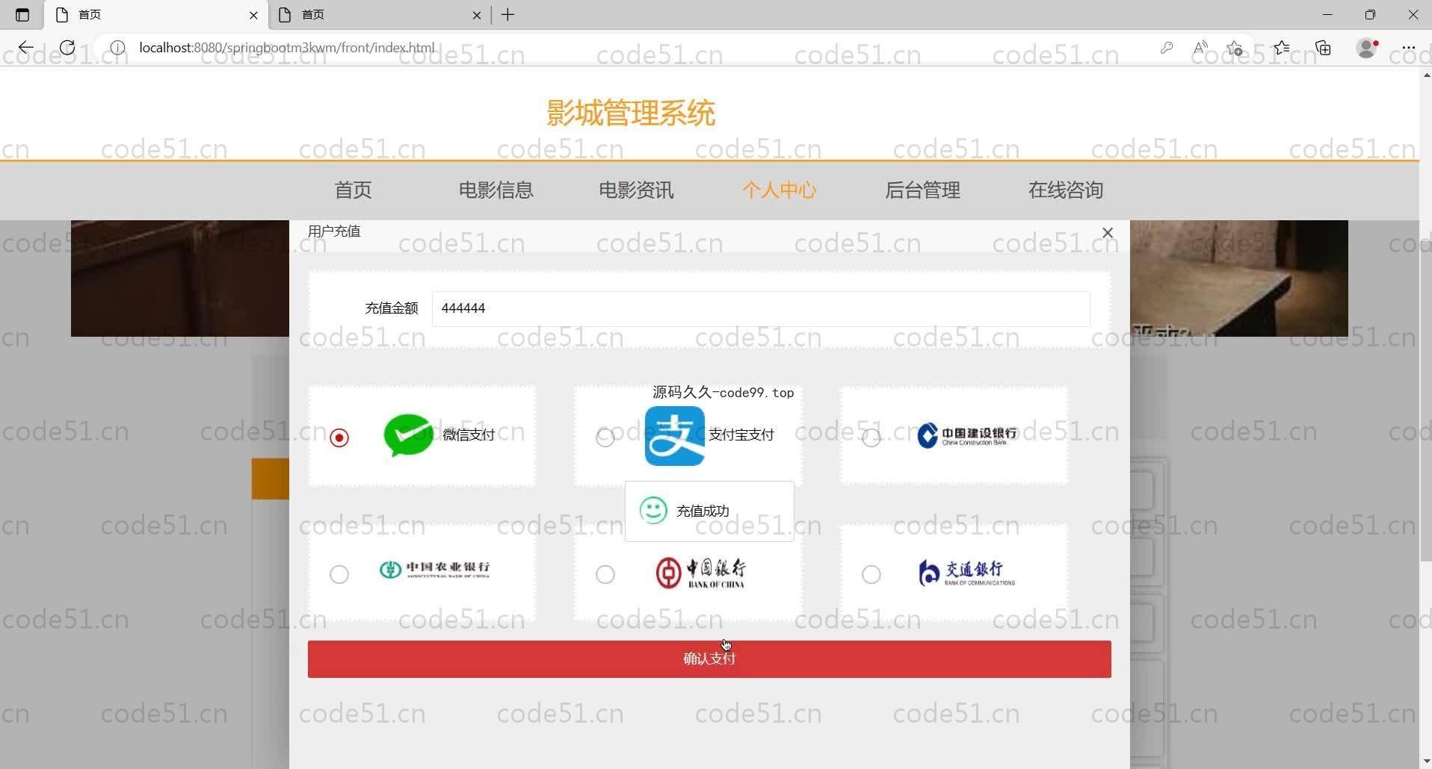Choose China Construction Bank radio option
Image resolution: width=1432 pixels, height=769 pixels.
[x=871, y=438]
